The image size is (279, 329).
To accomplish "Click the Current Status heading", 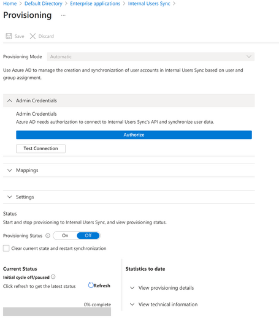I will pos(20,269).
